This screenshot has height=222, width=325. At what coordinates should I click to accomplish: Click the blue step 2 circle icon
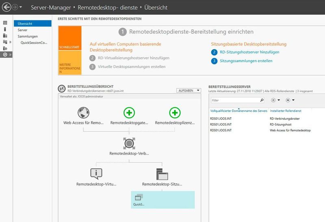point(214,52)
